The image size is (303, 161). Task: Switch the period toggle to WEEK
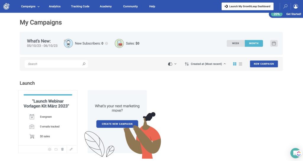236,43
